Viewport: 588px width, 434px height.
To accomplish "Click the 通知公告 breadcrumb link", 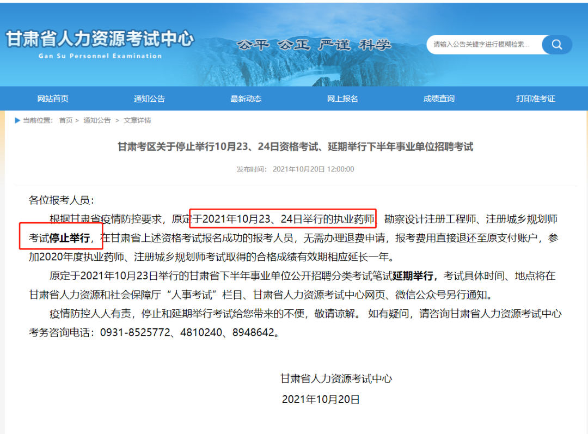I will (x=96, y=121).
